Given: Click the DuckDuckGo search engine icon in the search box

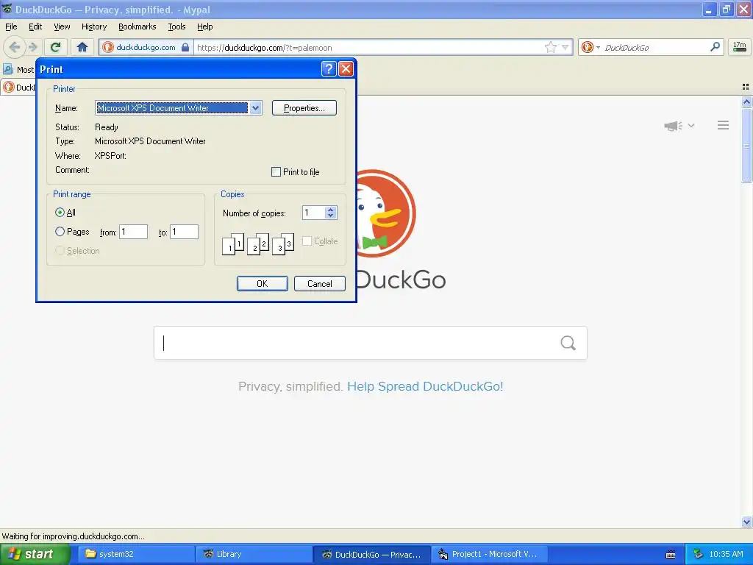Looking at the screenshot, I should click(587, 47).
